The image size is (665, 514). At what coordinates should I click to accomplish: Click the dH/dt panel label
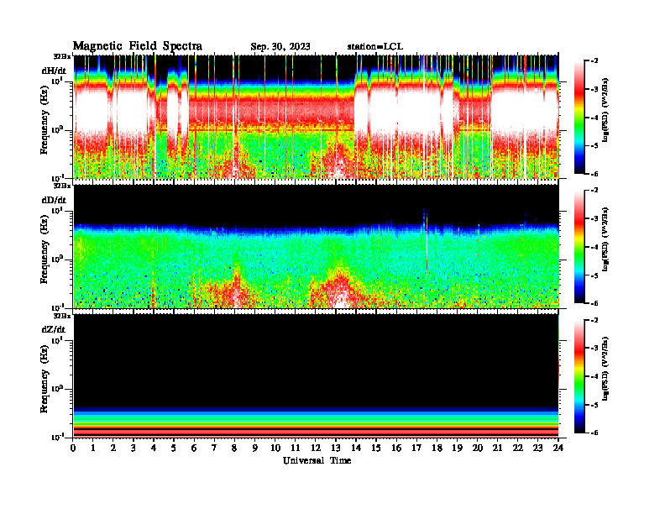tap(54, 71)
